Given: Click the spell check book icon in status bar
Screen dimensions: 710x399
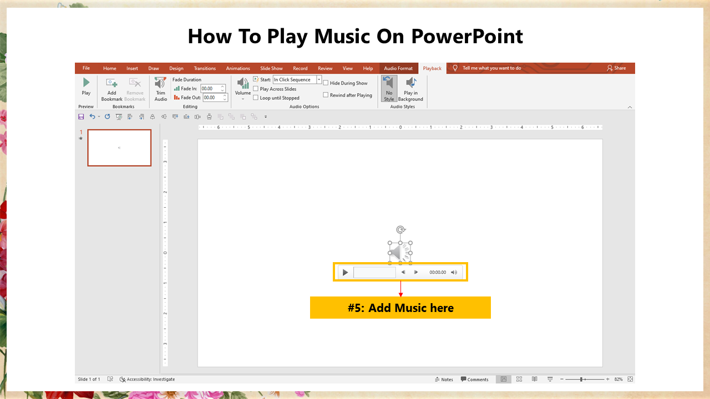Looking at the screenshot, I should click(110, 379).
